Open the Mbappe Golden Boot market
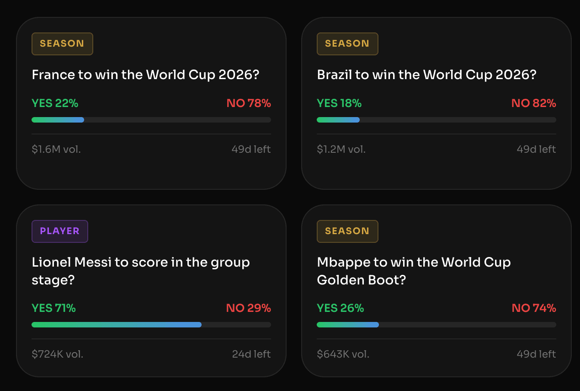Image resolution: width=580 pixels, height=391 pixels. click(414, 271)
